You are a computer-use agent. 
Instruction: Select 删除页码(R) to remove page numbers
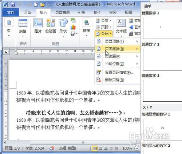coord(118,80)
